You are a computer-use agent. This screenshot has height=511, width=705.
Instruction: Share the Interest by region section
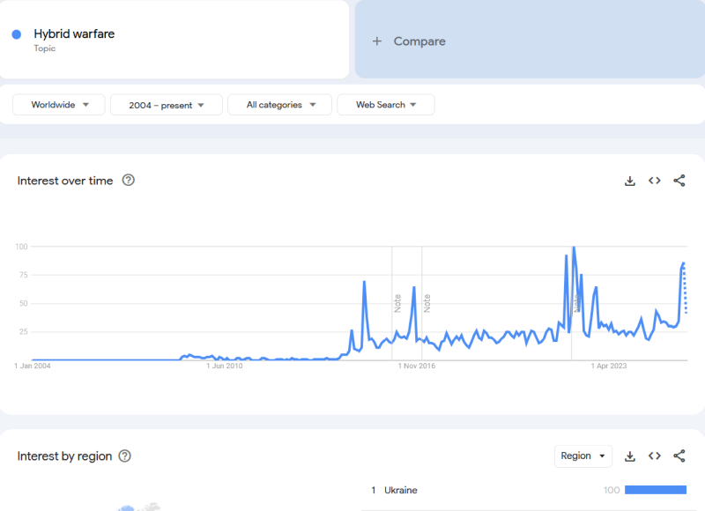coord(679,456)
